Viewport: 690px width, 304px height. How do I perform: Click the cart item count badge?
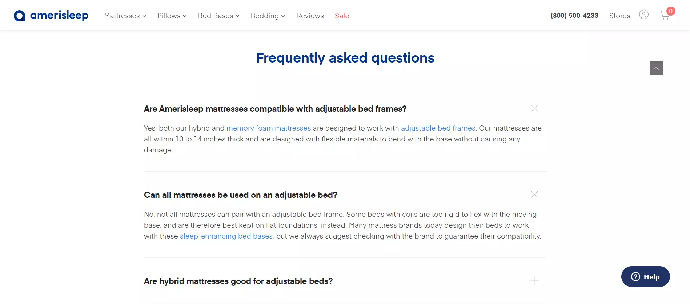671,11
